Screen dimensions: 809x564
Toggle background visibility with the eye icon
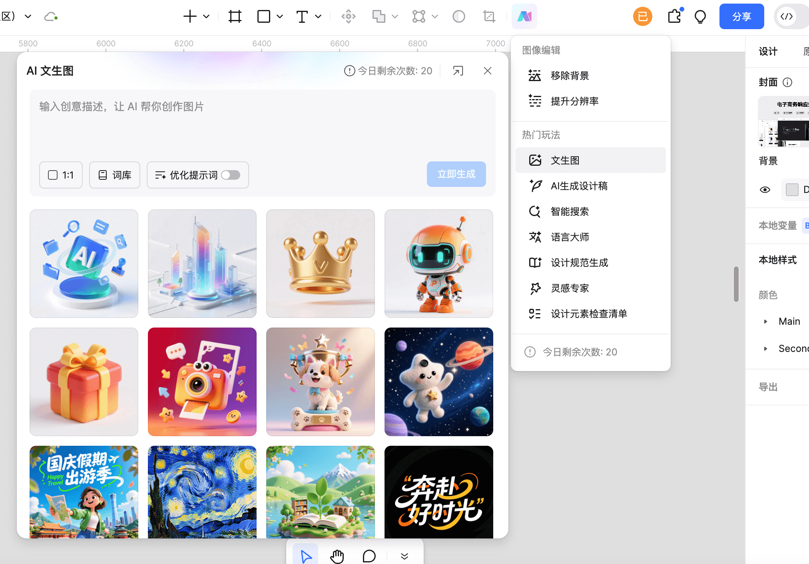click(765, 190)
